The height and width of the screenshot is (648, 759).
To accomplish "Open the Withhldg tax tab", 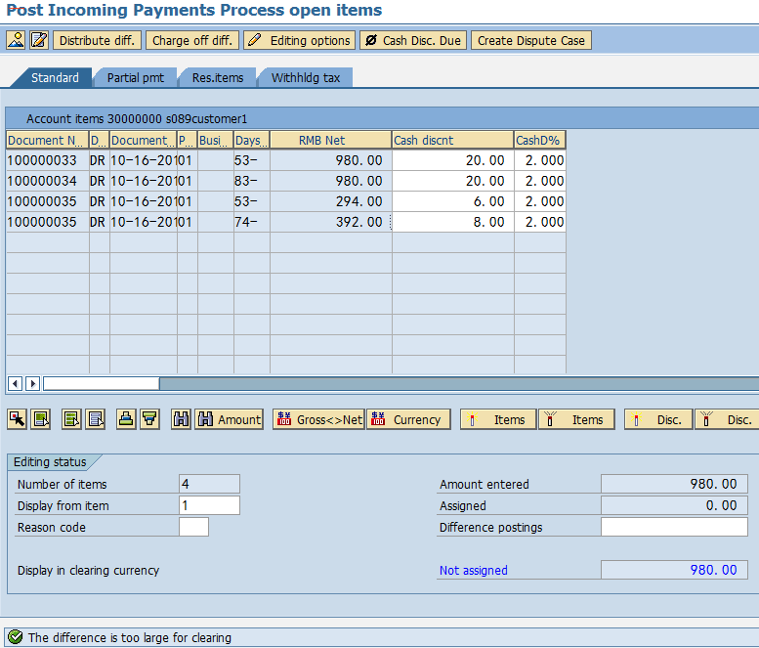I will coord(306,77).
